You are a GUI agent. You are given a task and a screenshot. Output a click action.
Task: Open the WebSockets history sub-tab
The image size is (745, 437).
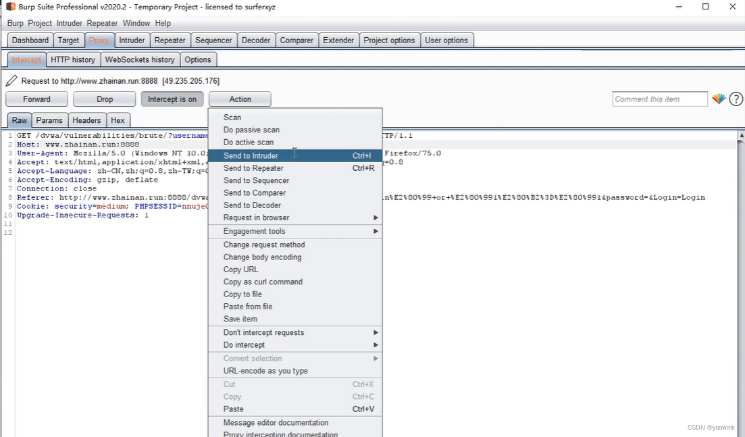click(x=140, y=60)
